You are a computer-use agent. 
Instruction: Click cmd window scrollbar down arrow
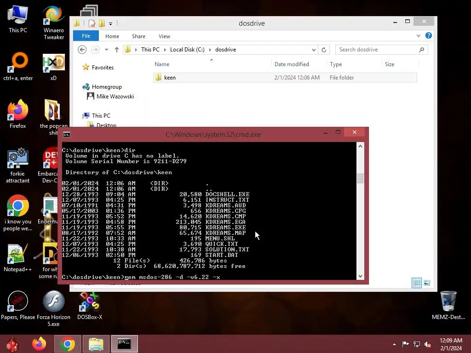point(360,276)
